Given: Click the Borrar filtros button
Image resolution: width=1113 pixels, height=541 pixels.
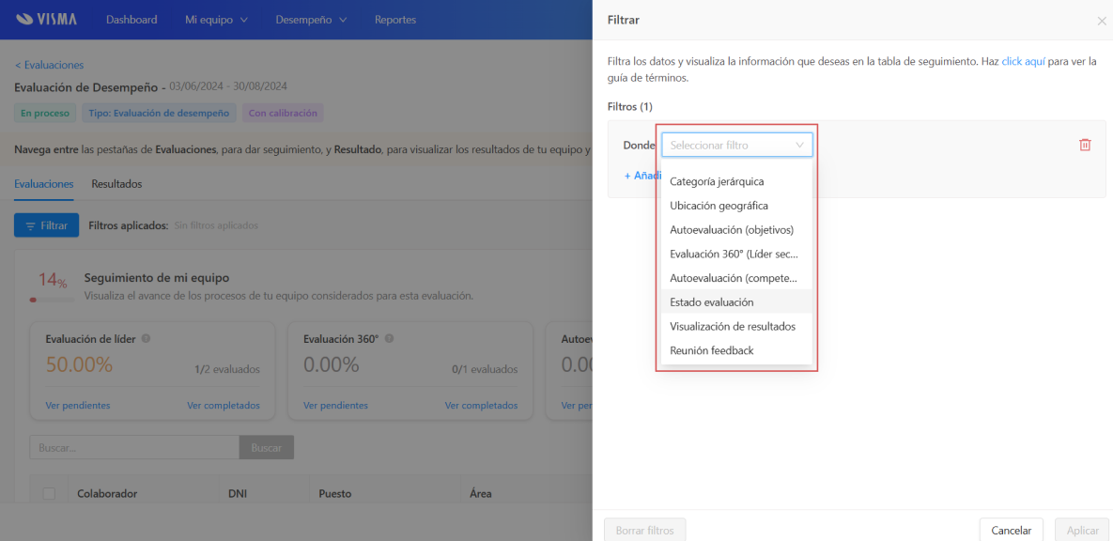Looking at the screenshot, I should coord(644,531).
